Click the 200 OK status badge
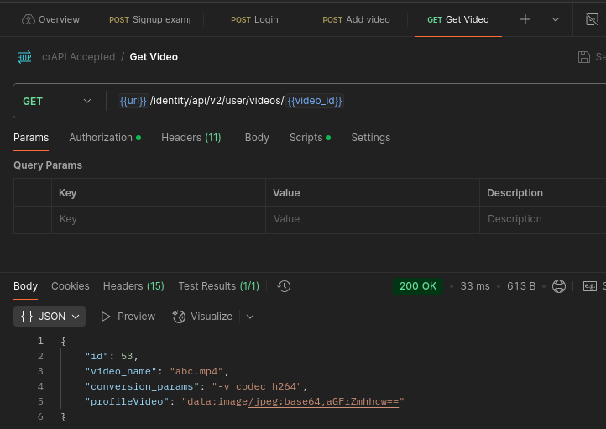 tap(418, 286)
